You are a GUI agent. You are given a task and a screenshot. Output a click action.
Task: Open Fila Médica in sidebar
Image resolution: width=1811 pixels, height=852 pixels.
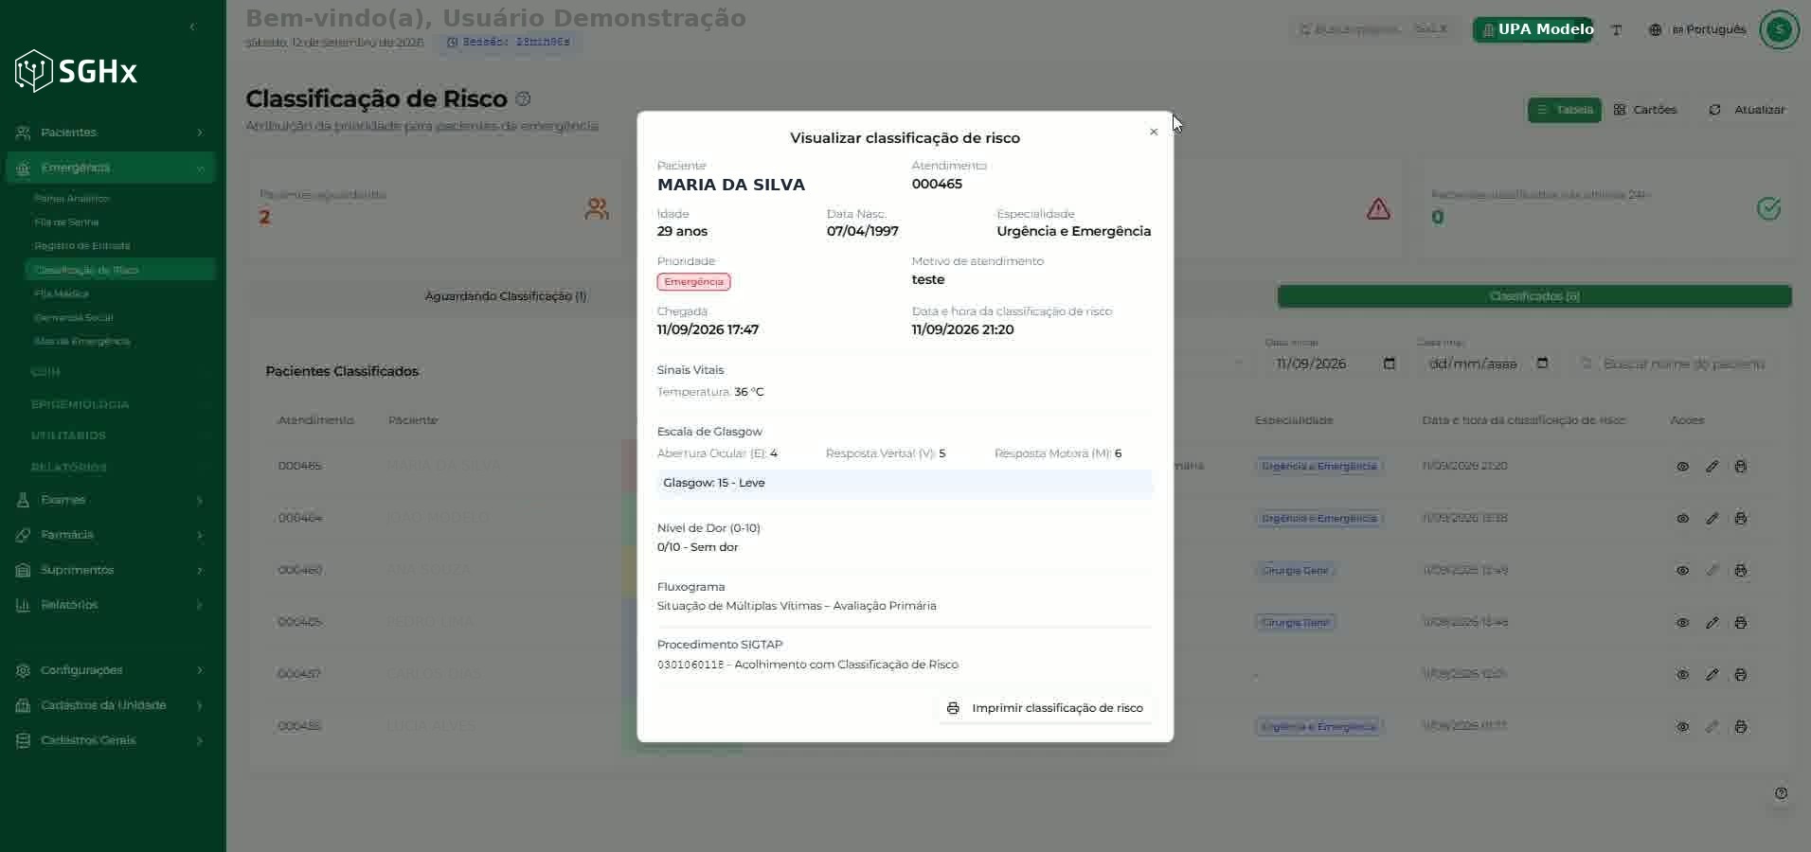click(x=62, y=293)
